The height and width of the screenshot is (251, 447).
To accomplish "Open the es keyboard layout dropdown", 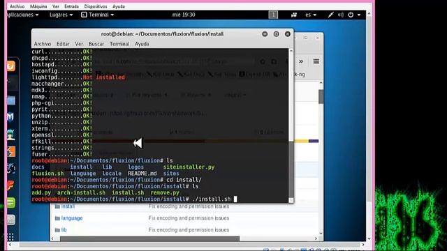I will [x=310, y=15].
